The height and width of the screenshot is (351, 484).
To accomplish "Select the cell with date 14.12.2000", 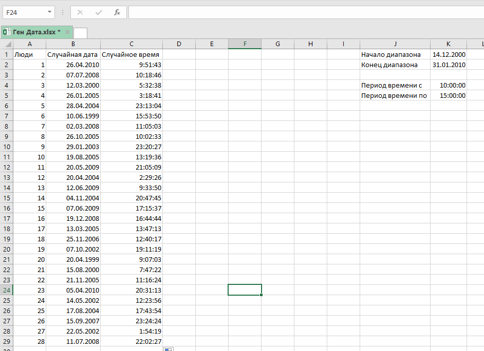I will click(x=449, y=54).
